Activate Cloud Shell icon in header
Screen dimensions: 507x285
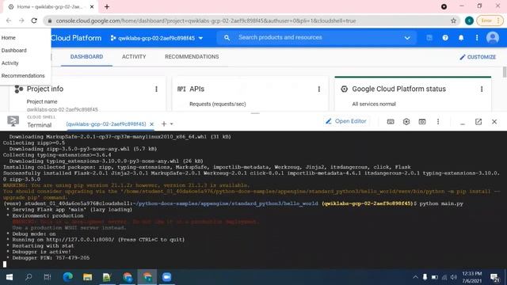pos(429,38)
